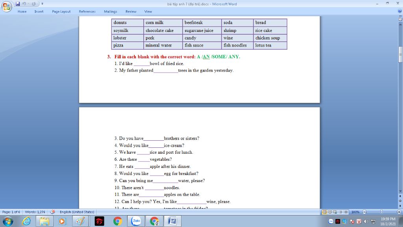
Task: Click the blank in 'Would you like ___ ice-cream?'
Action: (x=156, y=146)
